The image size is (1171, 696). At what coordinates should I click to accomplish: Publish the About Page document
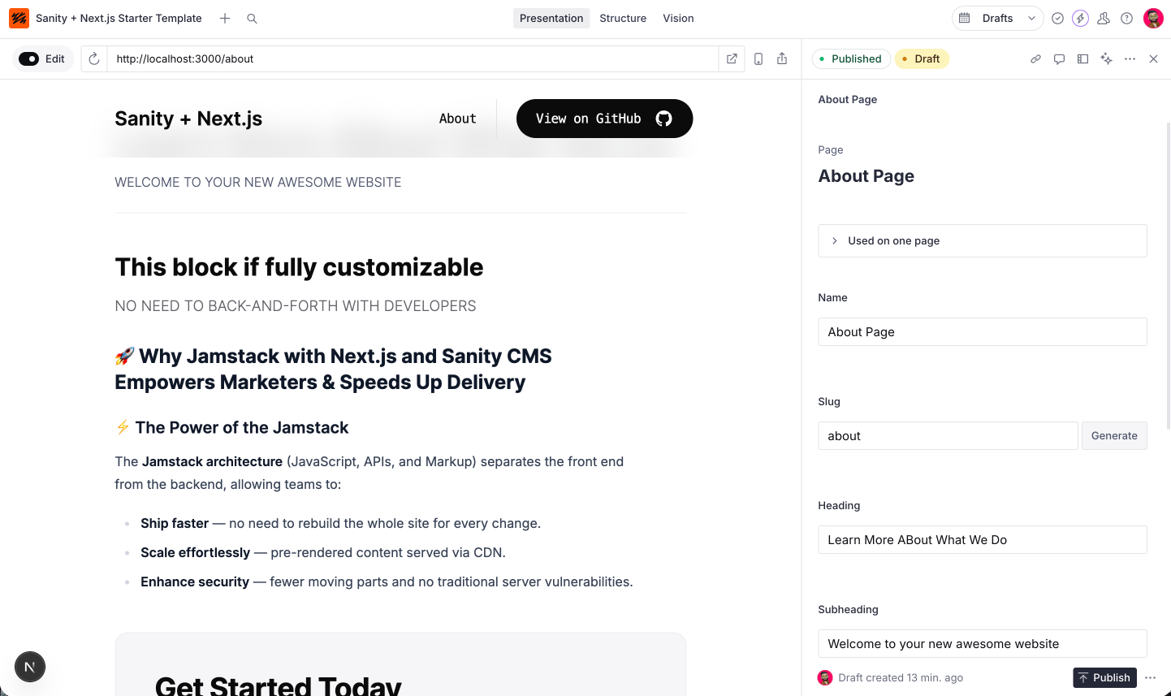[x=1104, y=677]
